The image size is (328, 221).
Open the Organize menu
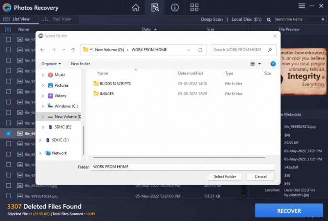pos(51,64)
